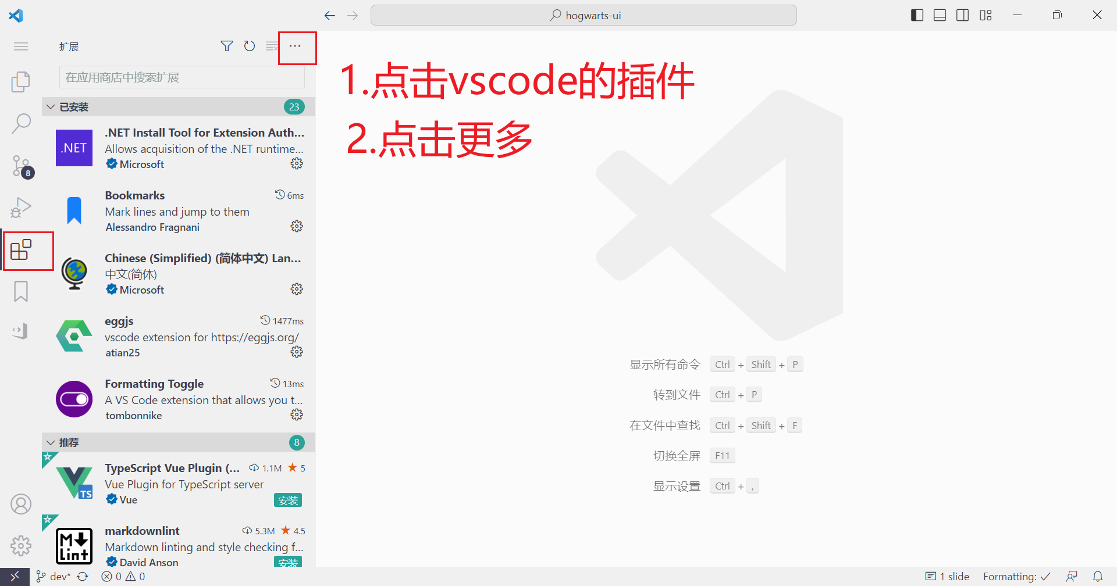Click the dev branch in status bar

pos(59,577)
